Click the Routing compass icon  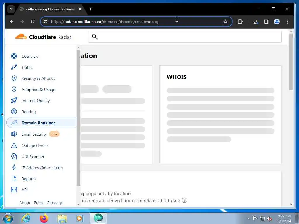[x=14, y=112]
